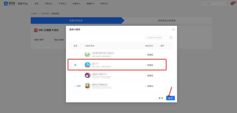Screen dimensions: 237x113
Task: Click the B档-五福集卡活动 heading
Action: tap(49, 30)
